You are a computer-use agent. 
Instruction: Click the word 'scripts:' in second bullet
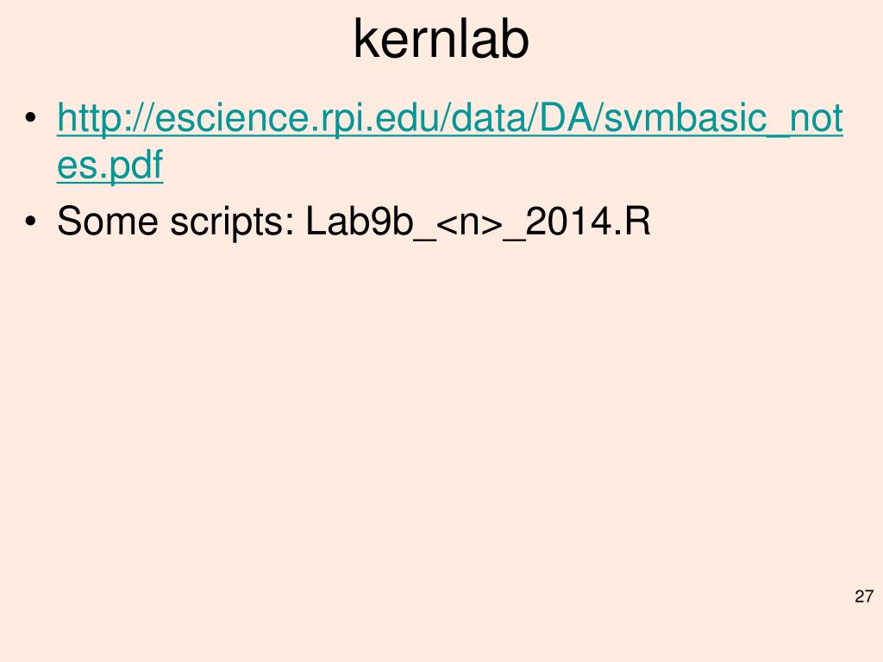(233, 223)
